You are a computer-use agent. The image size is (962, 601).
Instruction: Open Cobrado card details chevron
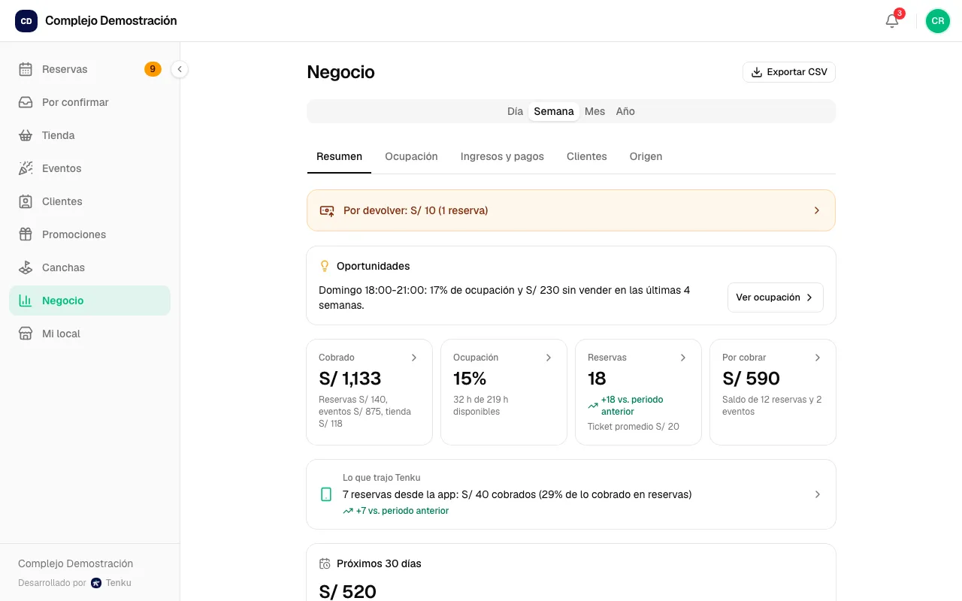click(414, 358)
